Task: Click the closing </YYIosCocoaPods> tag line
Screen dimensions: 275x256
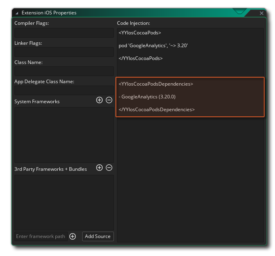Action: [140, 58]
